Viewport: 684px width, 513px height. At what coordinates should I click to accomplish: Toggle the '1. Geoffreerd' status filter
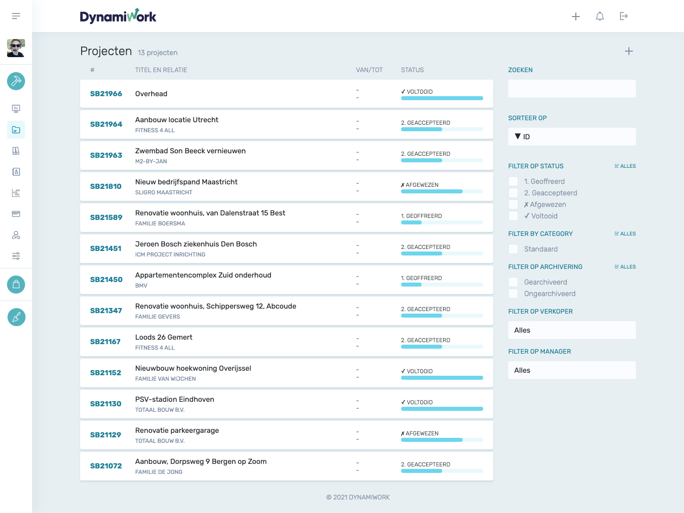click(513, 181)
